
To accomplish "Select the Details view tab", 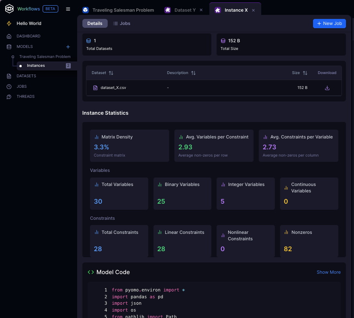I will pyautogui.click(x=95, y=23).
